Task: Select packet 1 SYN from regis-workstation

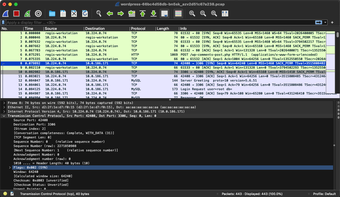Action: (163, 33)
